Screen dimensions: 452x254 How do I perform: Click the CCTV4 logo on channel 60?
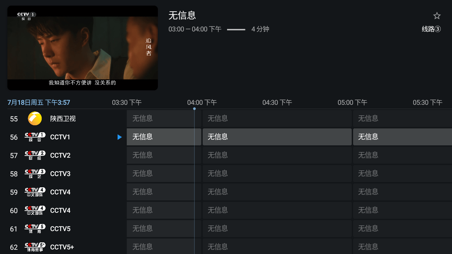(35, 210)
